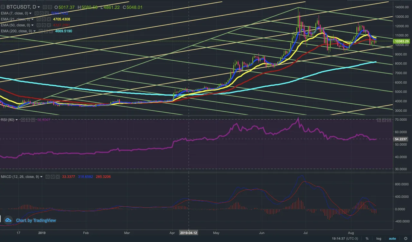Toggle the percent (%) scale button
Viewport: 412px width, 242px height.
[x=367, y=238]
